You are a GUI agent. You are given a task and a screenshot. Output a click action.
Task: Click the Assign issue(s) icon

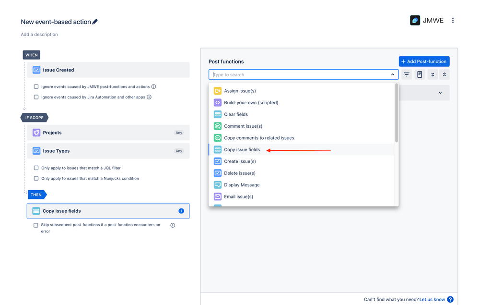pyautogui.click(x=218, y=91)
